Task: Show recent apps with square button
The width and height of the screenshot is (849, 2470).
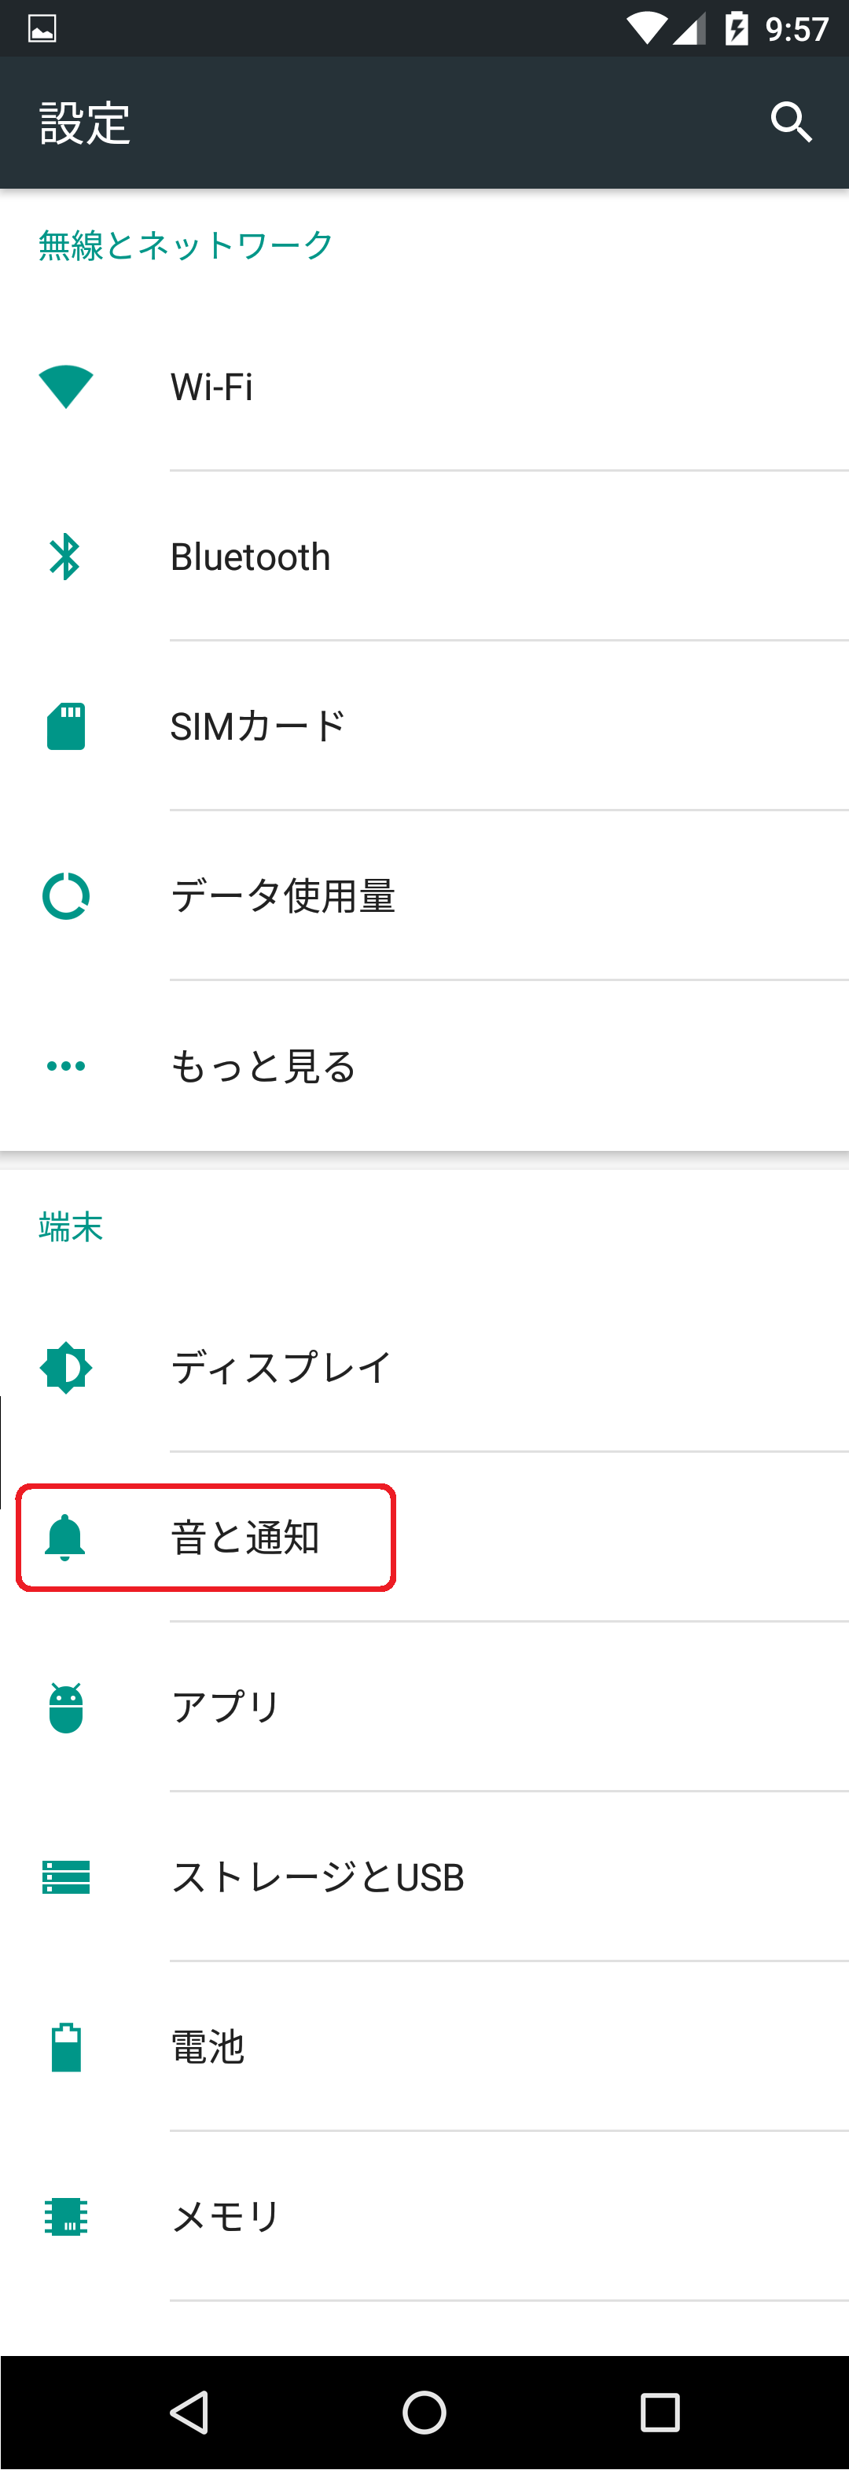Action: pos(660,2412)
